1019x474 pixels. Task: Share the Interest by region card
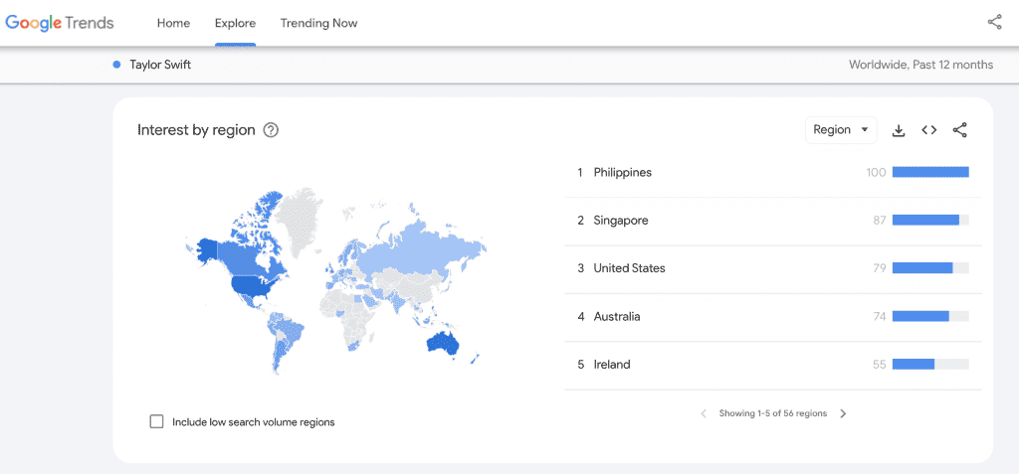pyautogui.click(x=960, y=130)
